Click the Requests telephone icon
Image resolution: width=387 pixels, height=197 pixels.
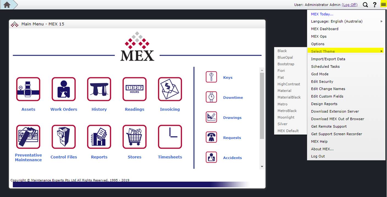click(211, 137)
